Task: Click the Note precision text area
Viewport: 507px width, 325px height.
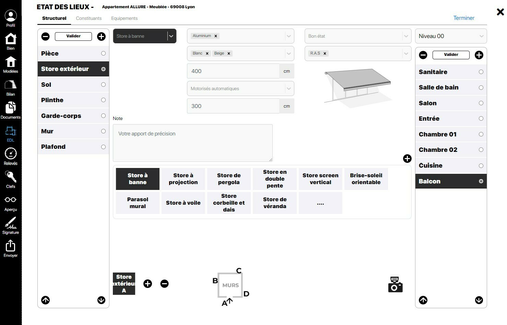Action: [x=193, y=143]
